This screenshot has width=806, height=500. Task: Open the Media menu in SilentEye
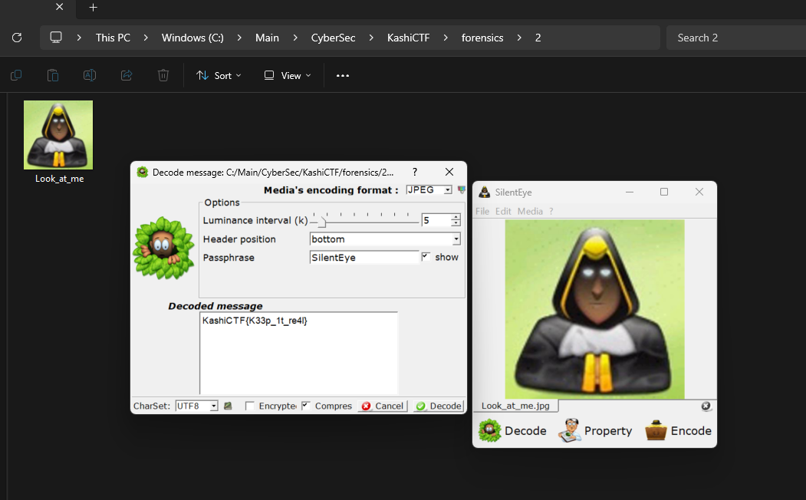point(529,211)
